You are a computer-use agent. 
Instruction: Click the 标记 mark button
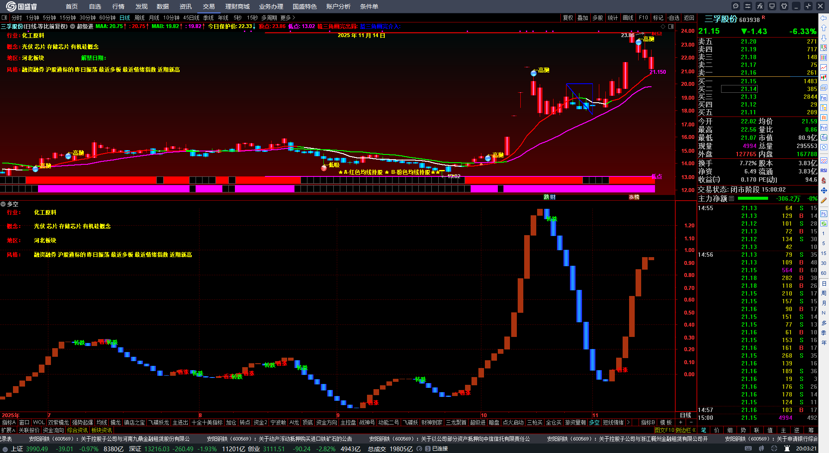coord(658,18)
